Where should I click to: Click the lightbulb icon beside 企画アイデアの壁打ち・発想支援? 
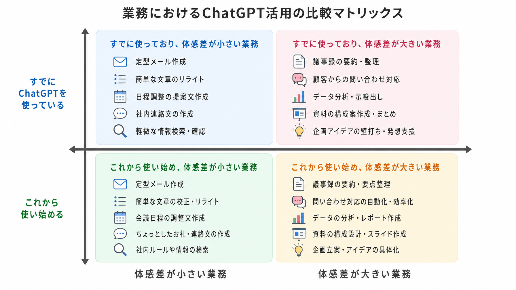coord(299,131)
